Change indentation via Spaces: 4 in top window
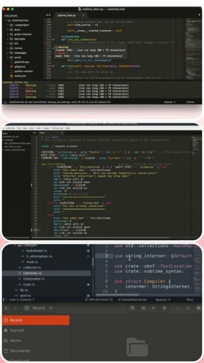 pyautogui.click(x=169, y=102)
